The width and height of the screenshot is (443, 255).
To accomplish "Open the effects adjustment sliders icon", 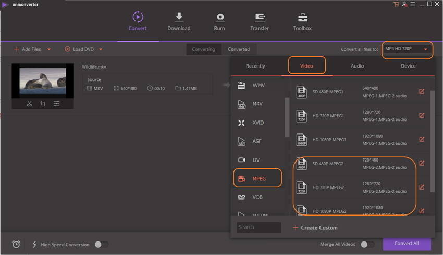I will pos(56,103).
